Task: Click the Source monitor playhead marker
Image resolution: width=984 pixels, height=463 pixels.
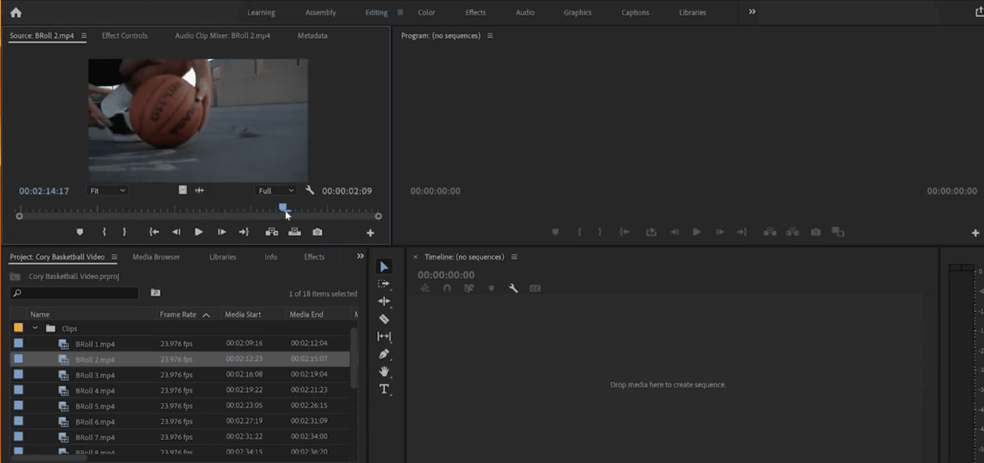Action: 283,208
